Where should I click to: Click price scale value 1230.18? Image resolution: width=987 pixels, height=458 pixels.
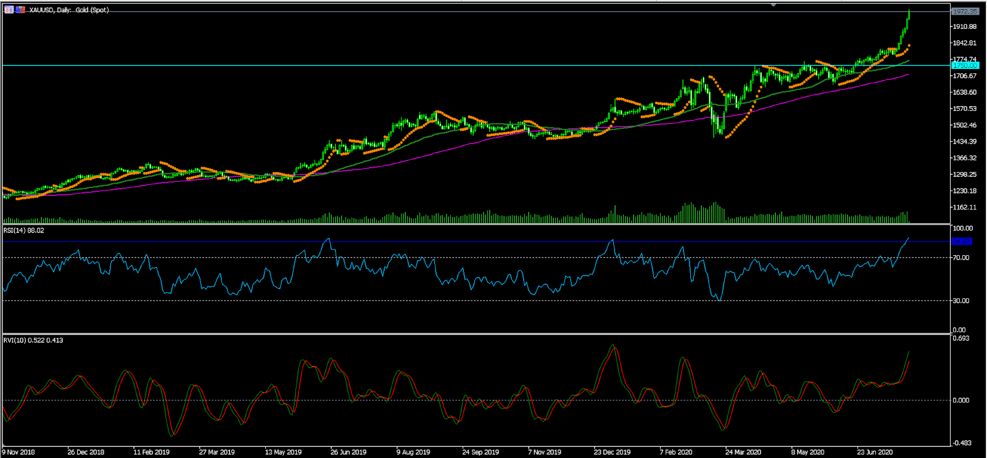coord(965,191)
